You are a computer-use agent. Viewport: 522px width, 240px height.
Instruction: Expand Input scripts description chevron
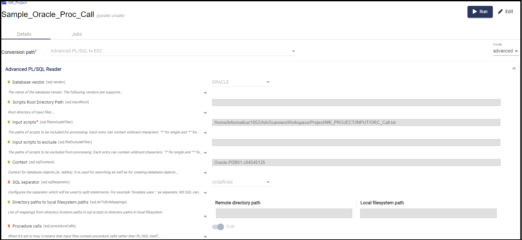click(205, 133)
